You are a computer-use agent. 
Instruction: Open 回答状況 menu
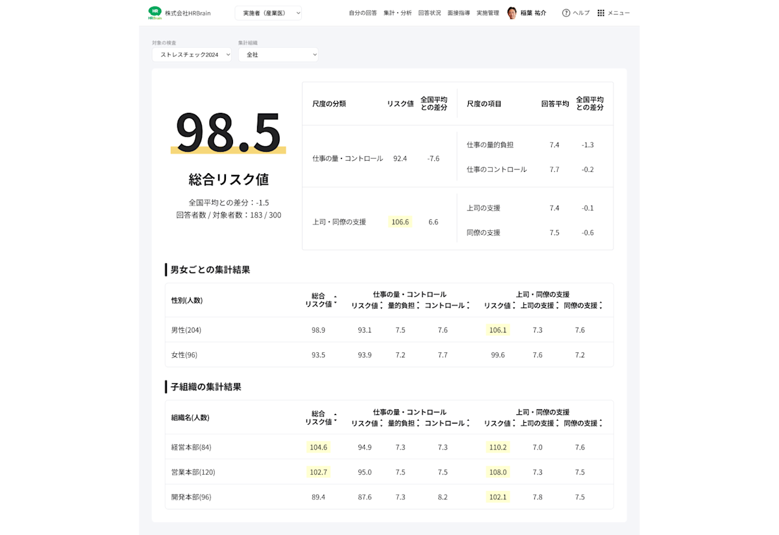[x=430, y=13]
